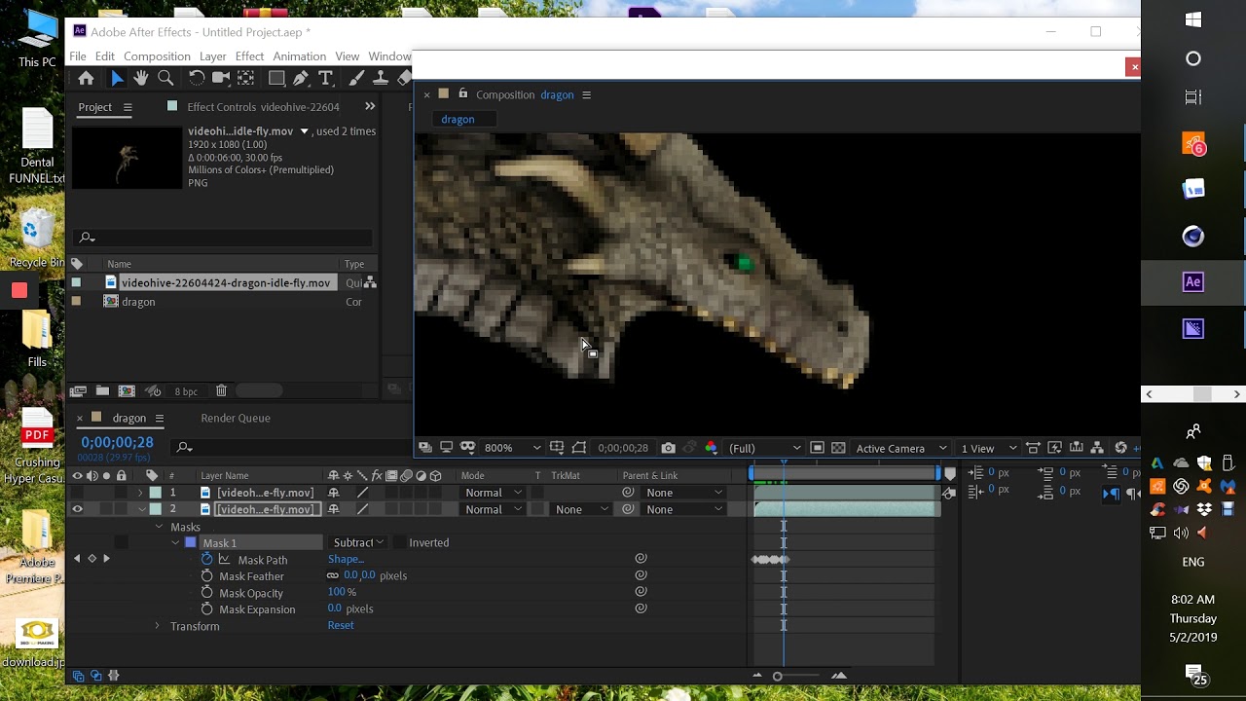Toggle stopwatch for Mask Expansion
Screen dimensions: 1246x701
coord(206,609)
